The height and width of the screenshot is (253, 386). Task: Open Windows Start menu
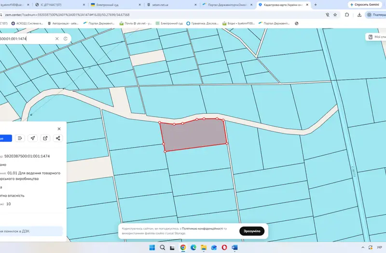point(152,247)
